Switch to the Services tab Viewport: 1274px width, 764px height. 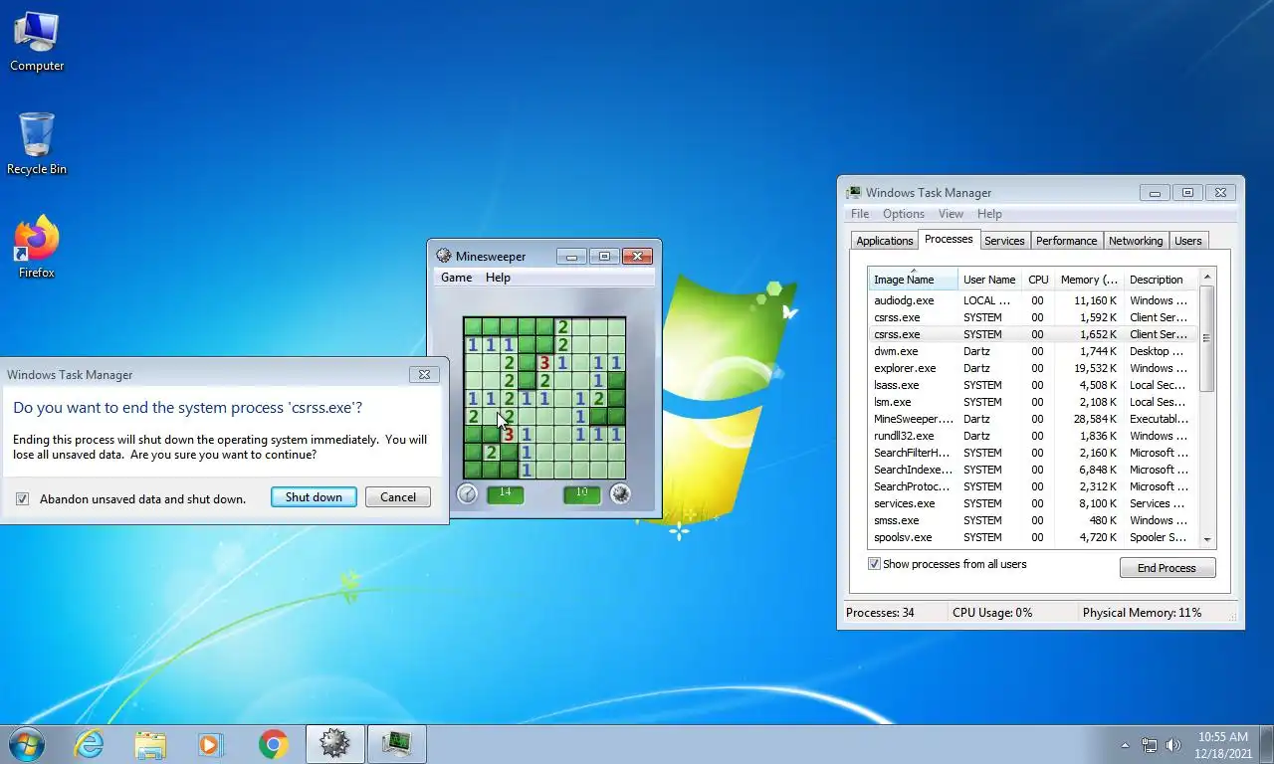pos(1004,241)
